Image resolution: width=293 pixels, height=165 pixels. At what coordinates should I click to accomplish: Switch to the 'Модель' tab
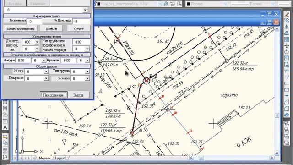(45, 158)
